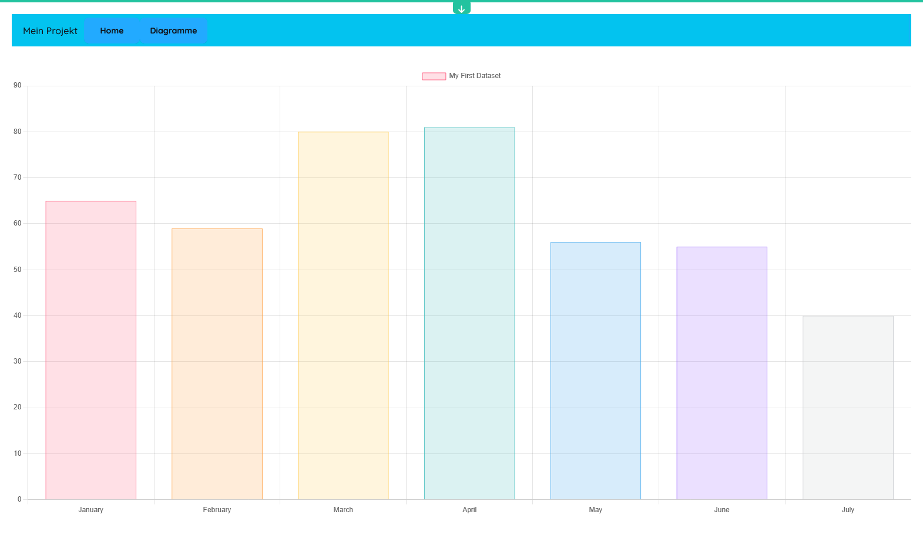Click the 0 y-axis tick label
The height and width of the screenshot is (548, 923).
click(19, 499)
